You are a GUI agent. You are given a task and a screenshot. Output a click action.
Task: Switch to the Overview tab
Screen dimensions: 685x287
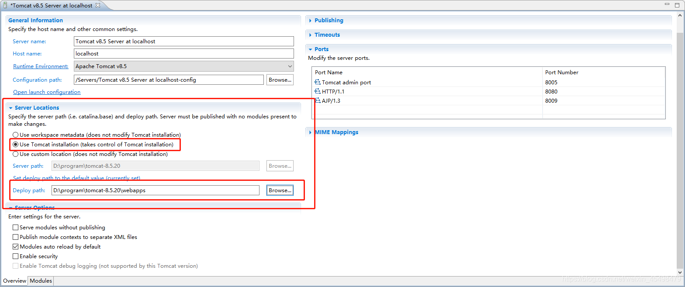click(x=14, y=281)
